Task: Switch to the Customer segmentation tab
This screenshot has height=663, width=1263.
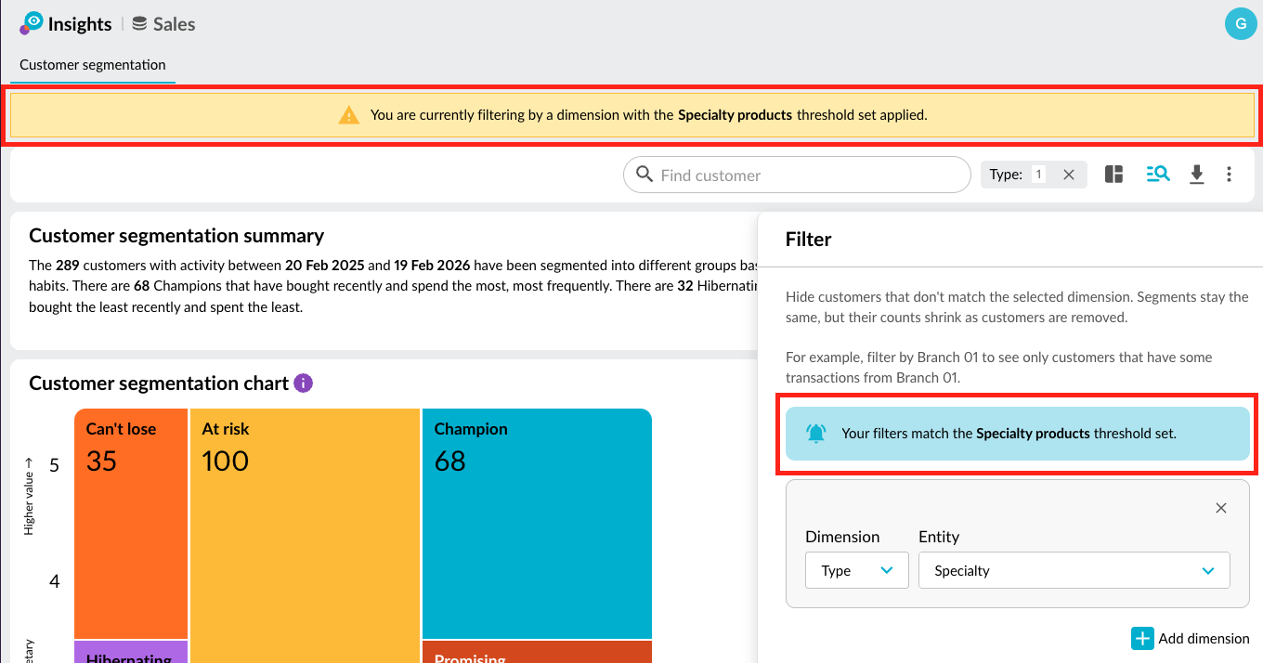Action: [93, 65]
